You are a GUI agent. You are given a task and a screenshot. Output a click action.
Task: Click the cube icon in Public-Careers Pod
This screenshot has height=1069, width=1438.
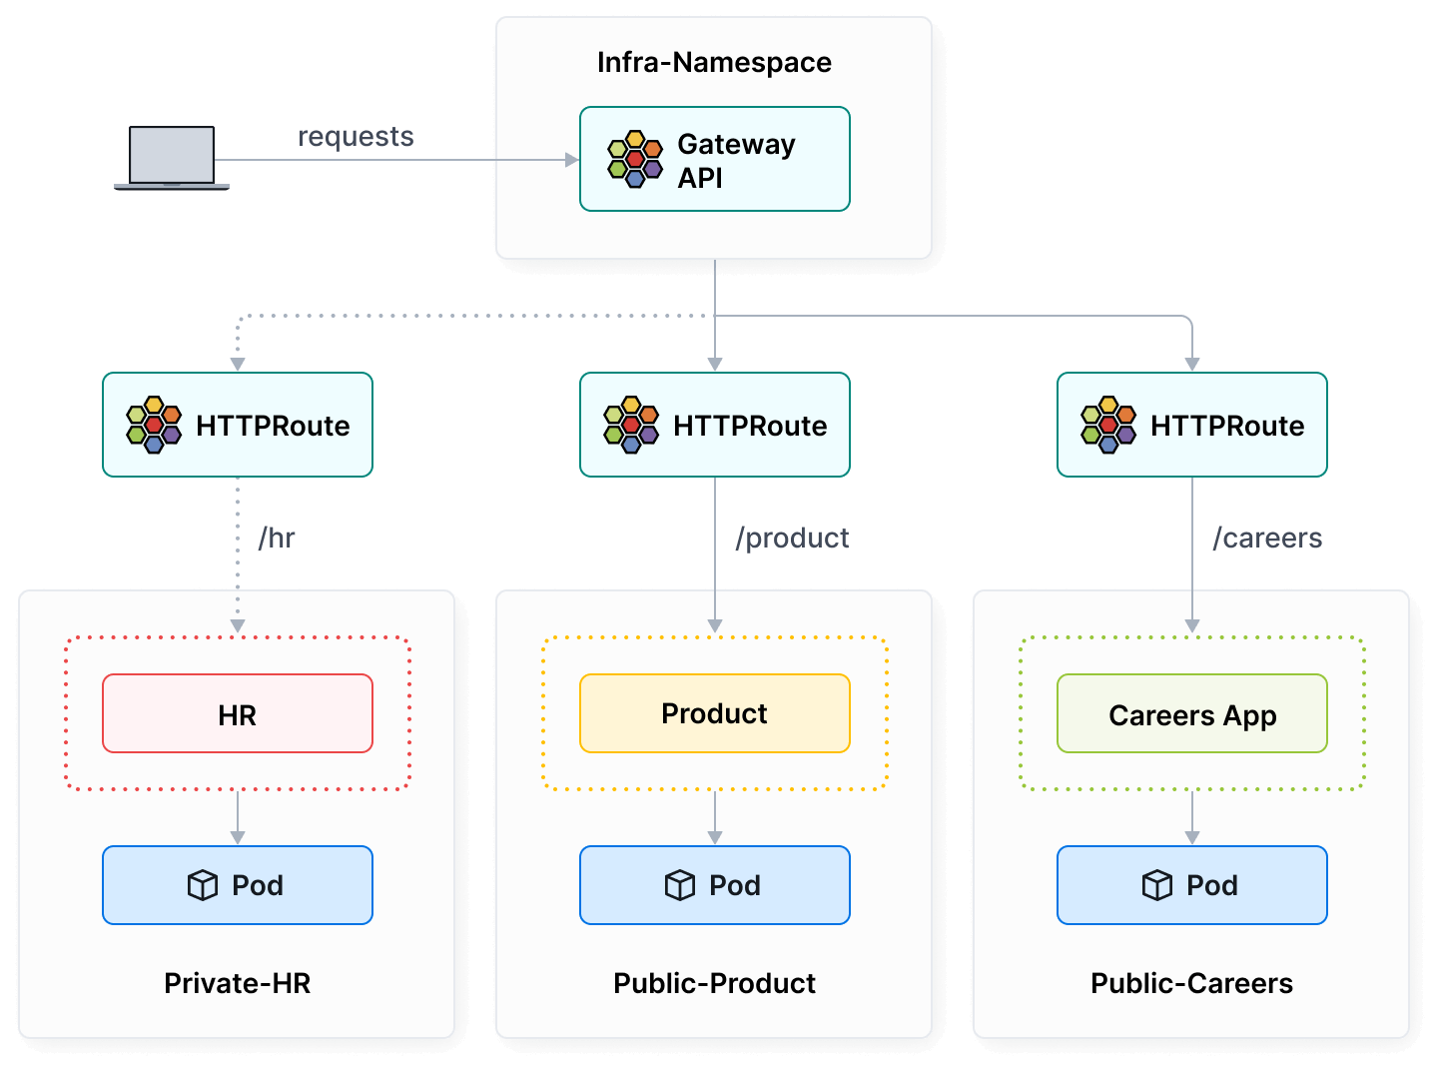coord(1157,885)
